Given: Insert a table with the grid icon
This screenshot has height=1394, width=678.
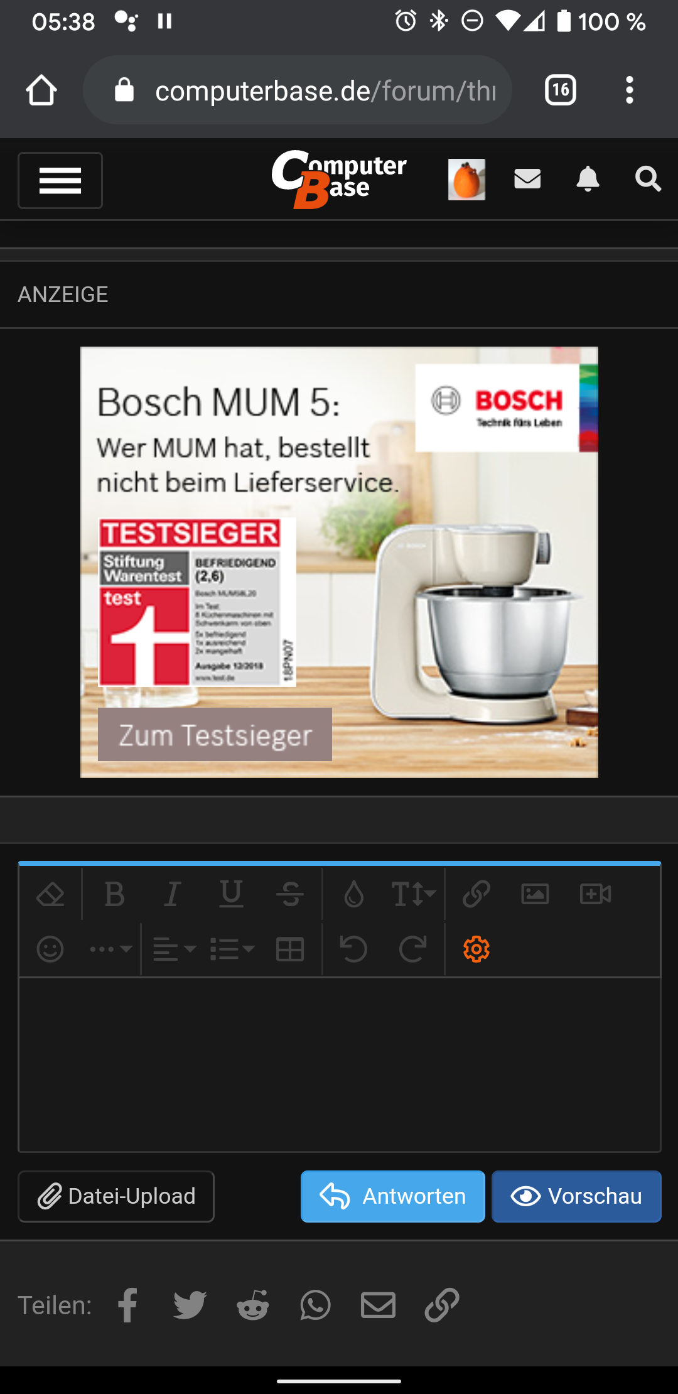Looking at the screenshot, I should 290,949.
